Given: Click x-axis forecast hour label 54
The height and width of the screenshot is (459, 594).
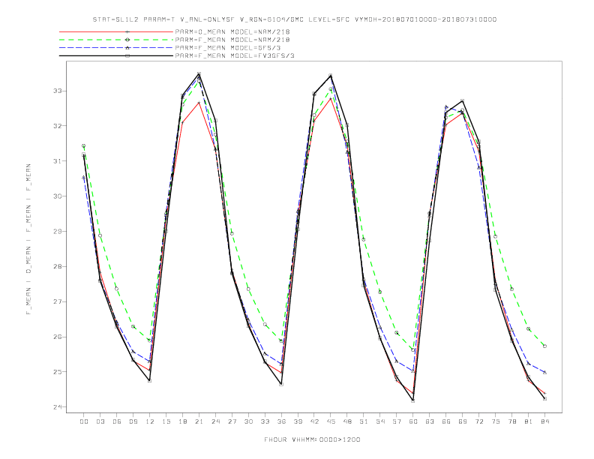Looking at the screenshot, I should coord(380,421).
